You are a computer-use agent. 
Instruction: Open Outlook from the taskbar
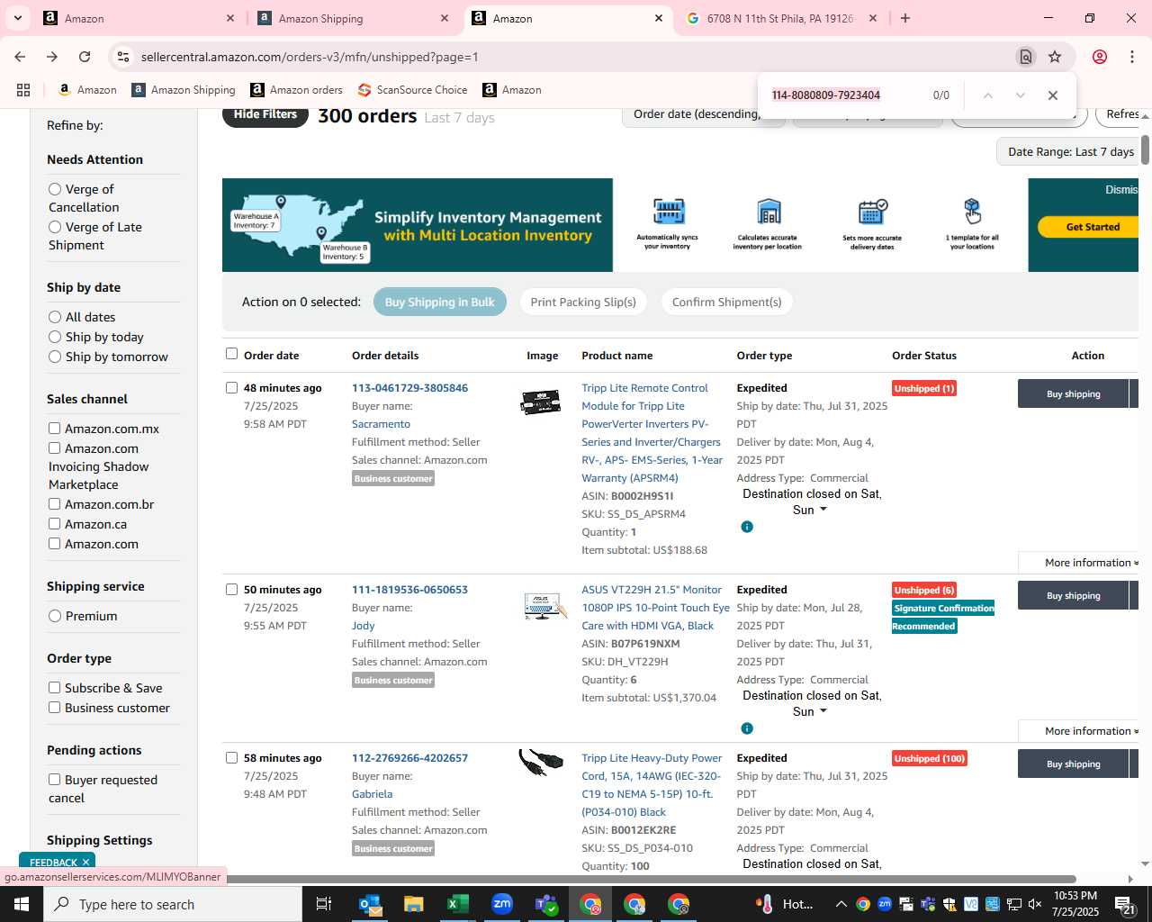(370, 904)
